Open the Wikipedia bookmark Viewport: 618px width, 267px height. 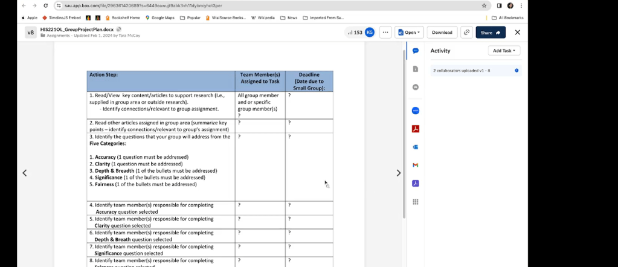(x=262, y=18)
